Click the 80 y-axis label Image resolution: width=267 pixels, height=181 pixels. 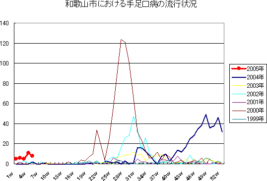click(5, 83)
